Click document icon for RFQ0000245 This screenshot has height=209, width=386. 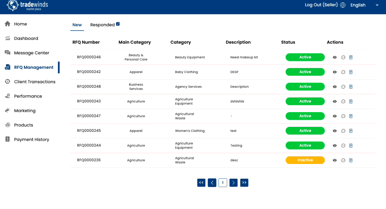pyautogui.click(x=351, y=131)
